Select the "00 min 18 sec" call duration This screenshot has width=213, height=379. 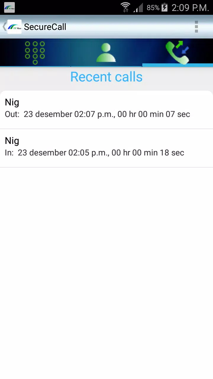click(158, 153)
